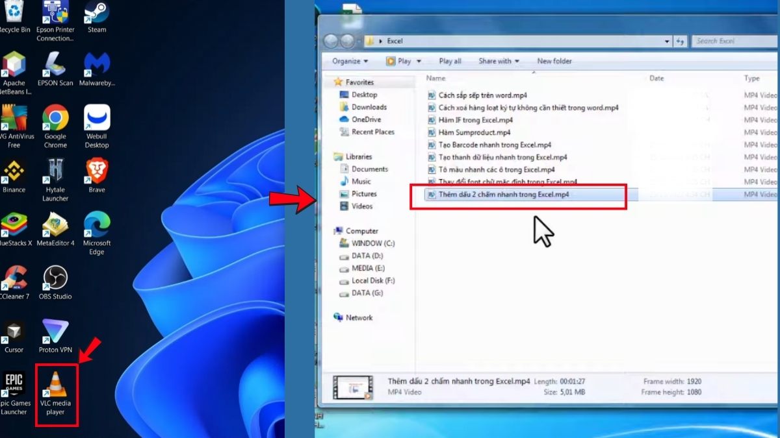Select Downloads under Favorites
This screenshot has height=438, width=780.
tap(363, 107)
